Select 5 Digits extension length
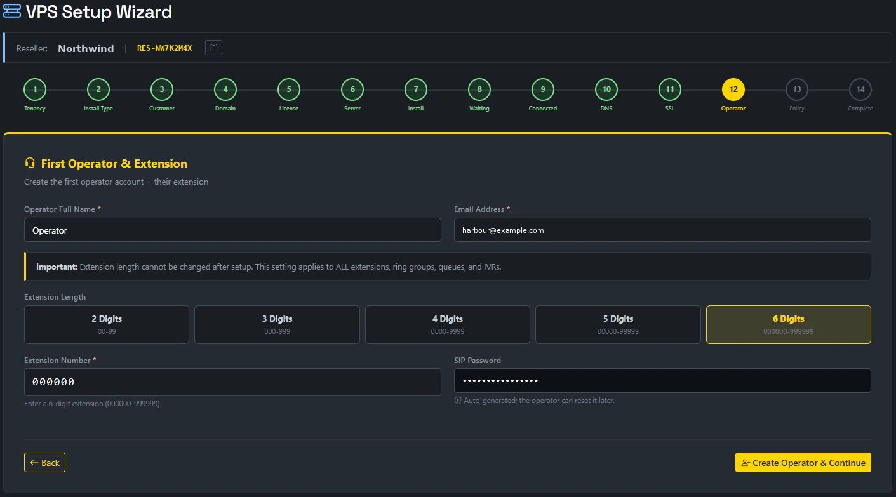Image resolution: width=896 pixels, height=497 pixels. click(x=618, y=324)
